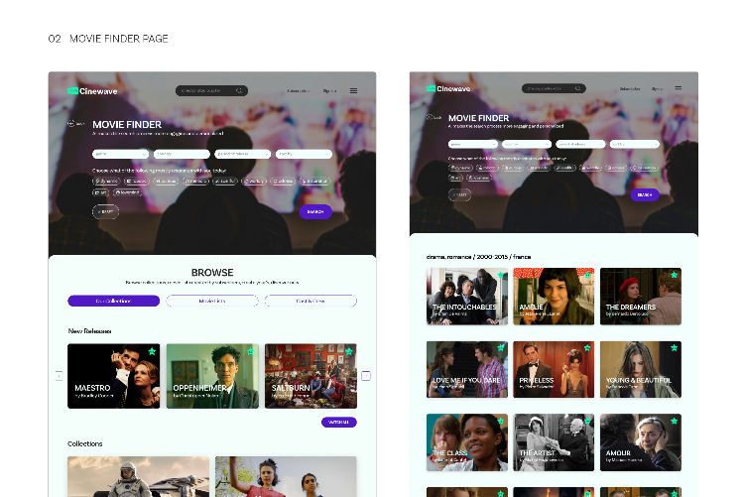745x497 pixels.
Task: Click Subscription link in the left mockup header
Action: (298, 90)
